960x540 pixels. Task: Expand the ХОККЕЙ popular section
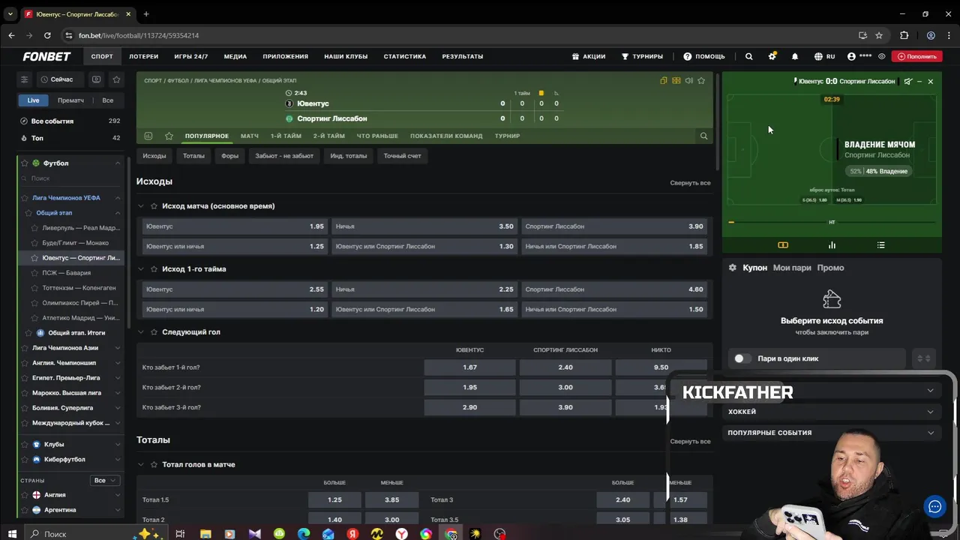tap(930, 412)
